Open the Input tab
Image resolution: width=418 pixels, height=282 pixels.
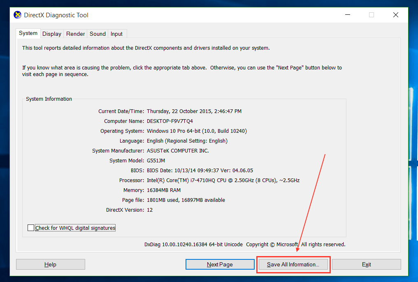point(116,34)
